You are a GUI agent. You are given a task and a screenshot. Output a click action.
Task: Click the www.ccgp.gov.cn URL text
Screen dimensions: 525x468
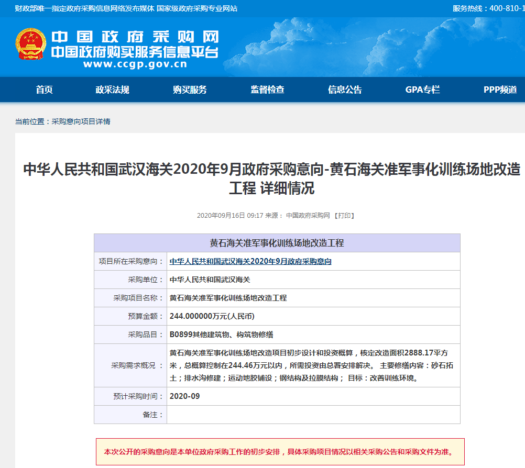(135, 64)
